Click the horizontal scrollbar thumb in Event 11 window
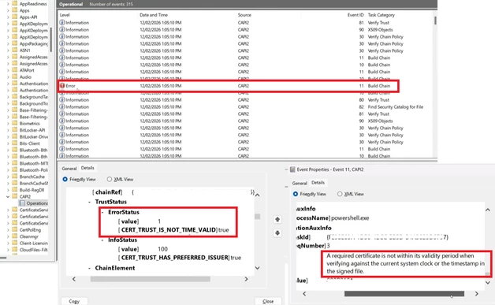 [404, 294]
